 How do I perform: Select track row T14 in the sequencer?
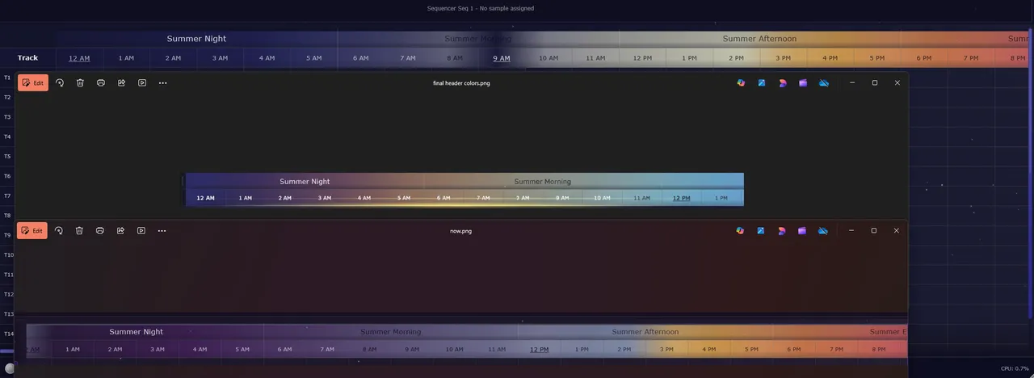8,334
